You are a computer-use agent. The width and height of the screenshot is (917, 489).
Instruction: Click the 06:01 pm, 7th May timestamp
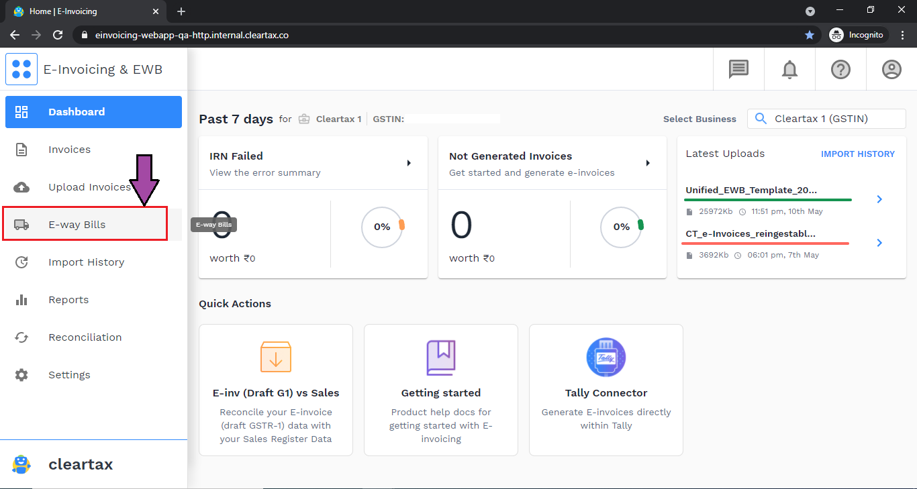pyautogui.click(x=785, y=255)
